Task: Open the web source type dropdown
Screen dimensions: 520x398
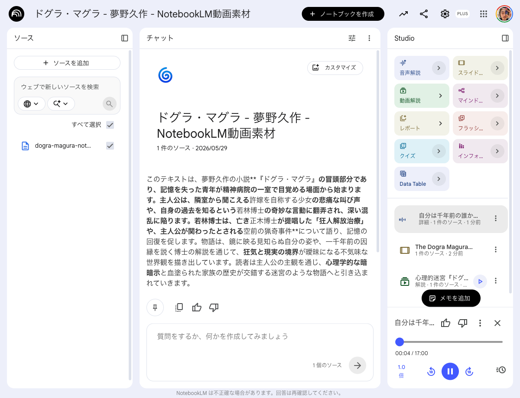Action: pyautogui.click(x=31, y=104)
